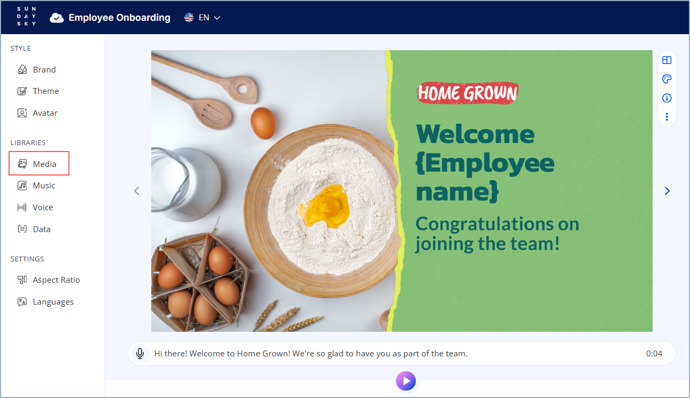Open Aspect Ratio settings
Viewport: 690px width, 398px height.
49,280
